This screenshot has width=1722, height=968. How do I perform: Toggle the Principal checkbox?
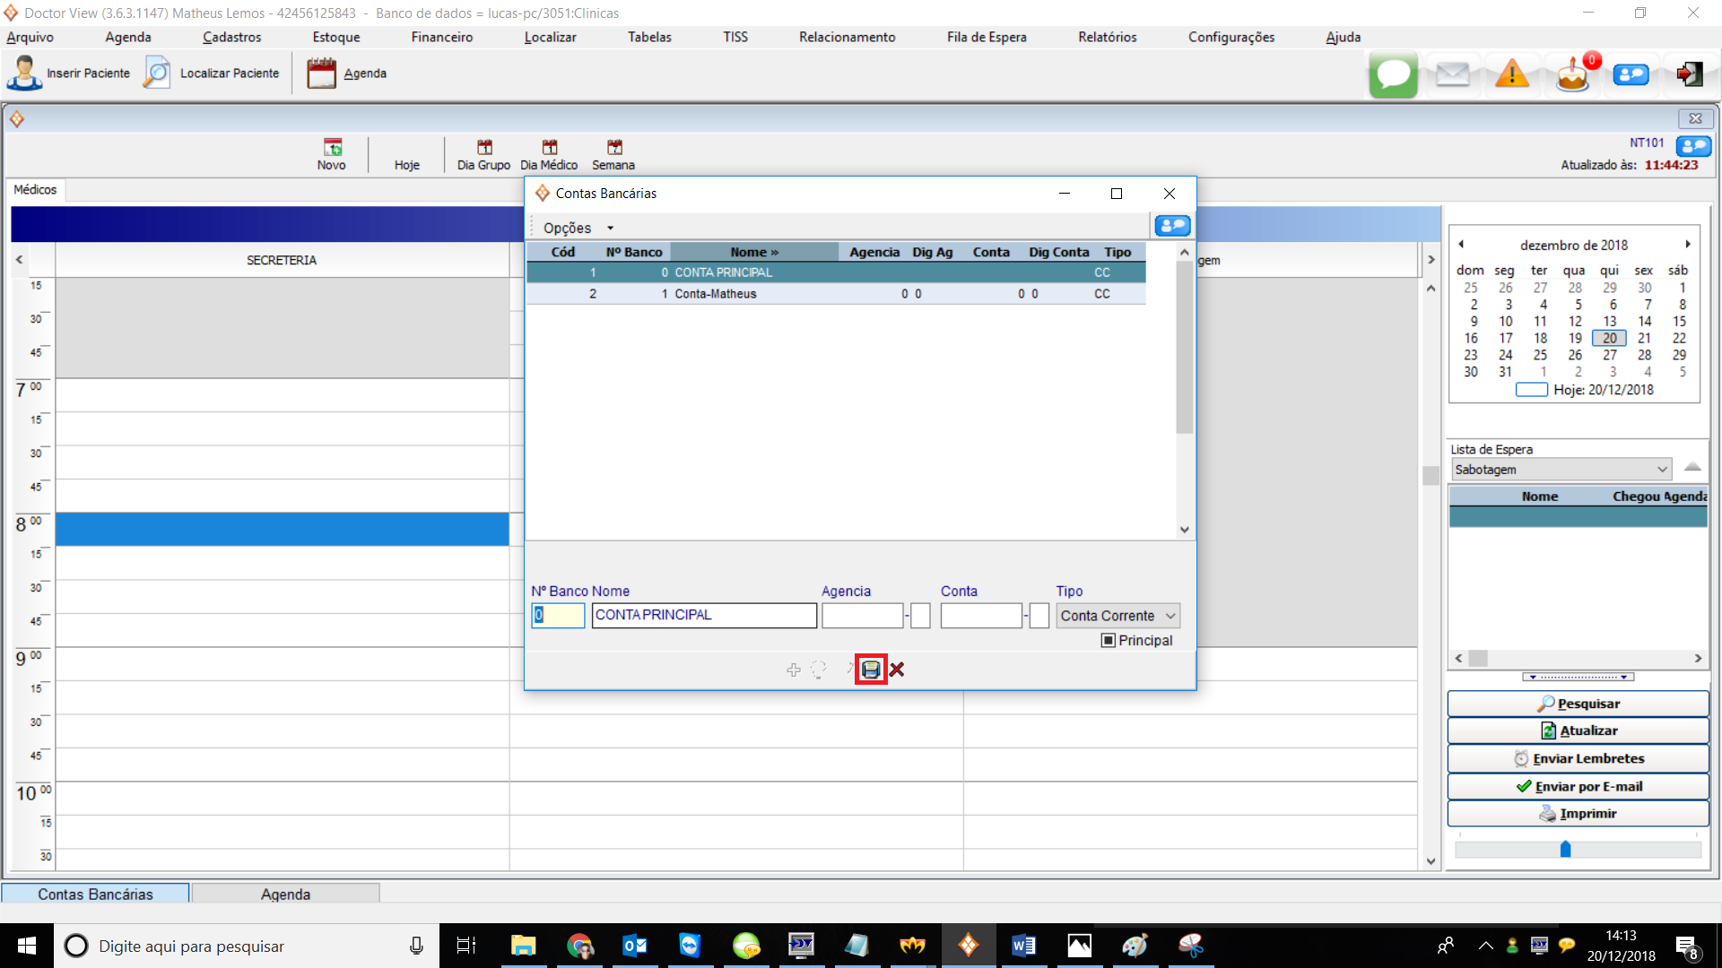coord(1109,640)
